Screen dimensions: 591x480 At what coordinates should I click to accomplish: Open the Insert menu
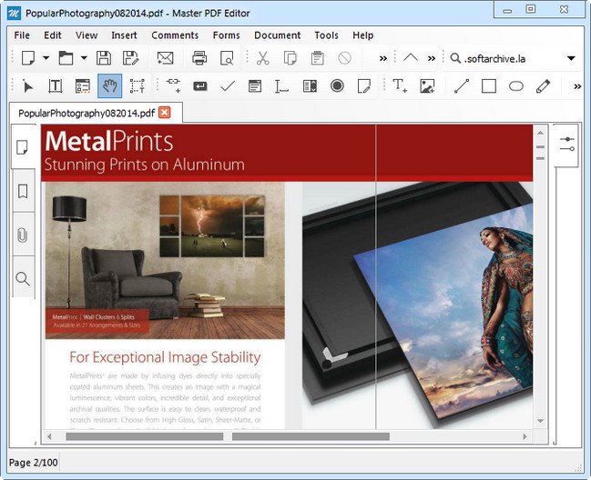(x=124, y=35)
